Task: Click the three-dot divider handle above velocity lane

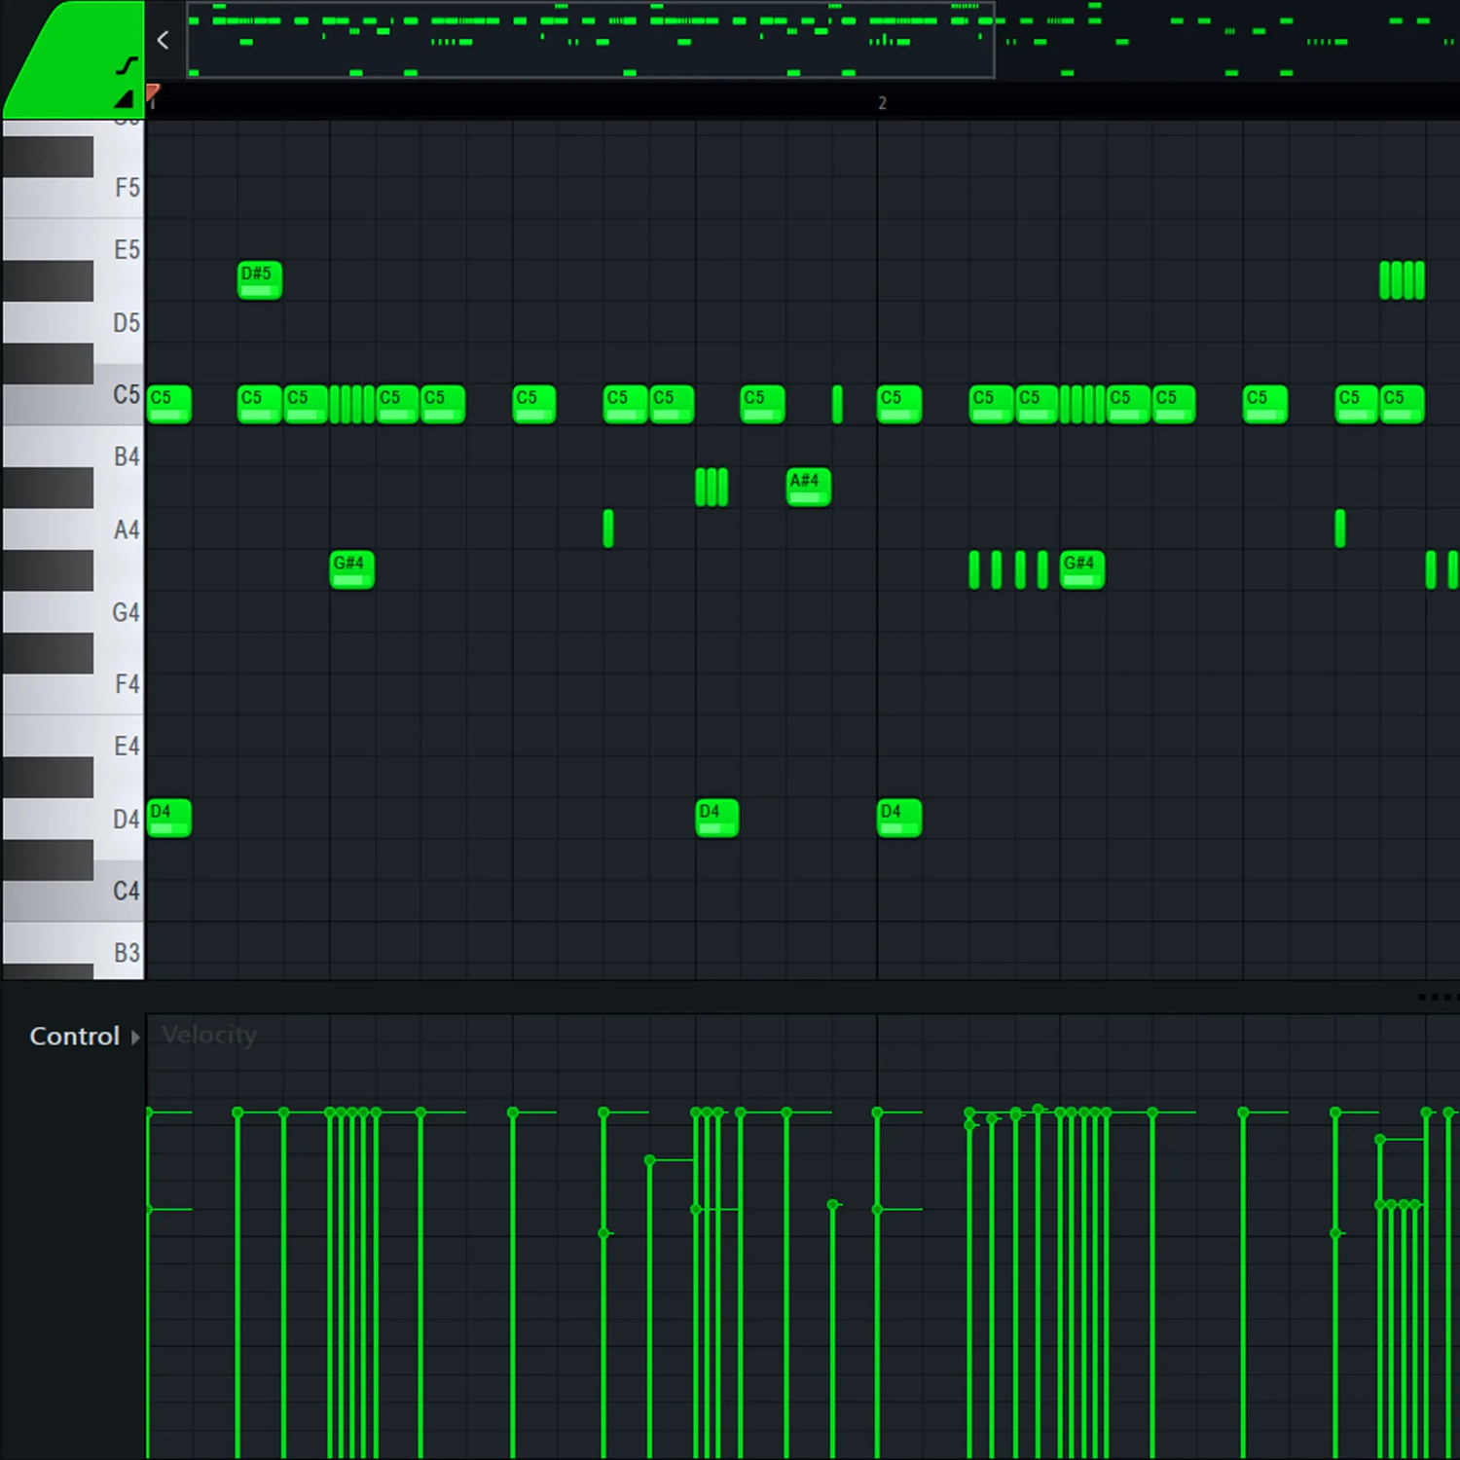Action: click(1435, 997)
